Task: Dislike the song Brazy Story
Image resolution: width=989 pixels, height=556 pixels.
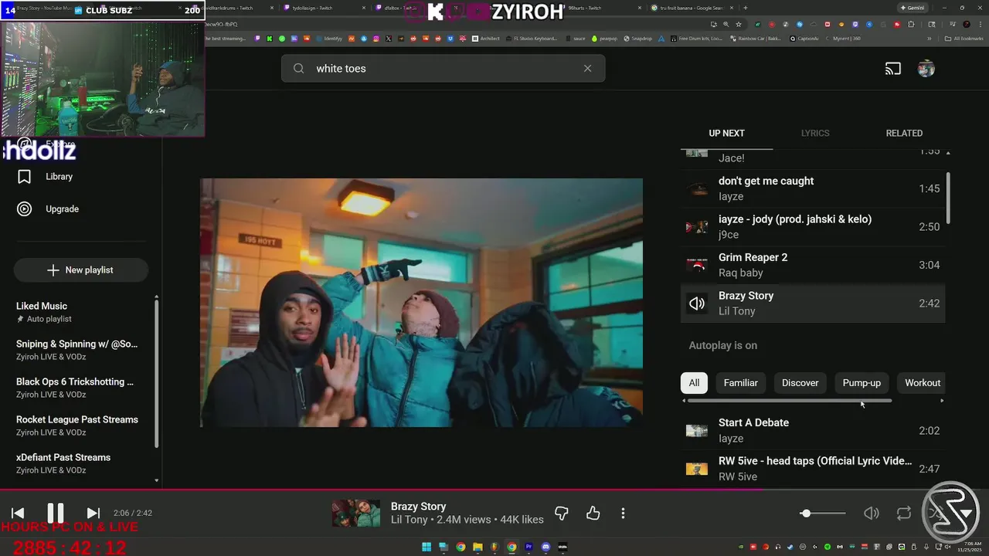Action: (562, 514)
